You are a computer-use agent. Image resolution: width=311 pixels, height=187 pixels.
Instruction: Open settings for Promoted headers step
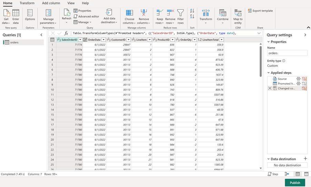pyautogui.click(x=298, y=83)
